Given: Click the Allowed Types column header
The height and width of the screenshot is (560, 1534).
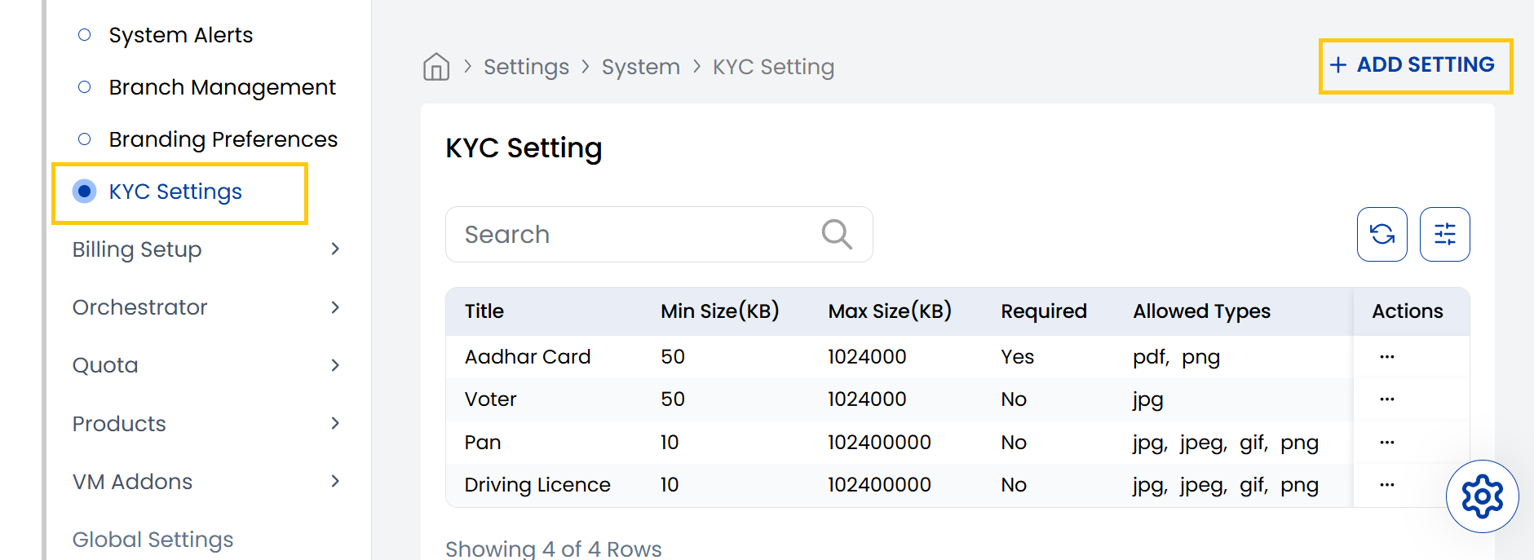Looking at the screenshot, I should [1201, 311].
